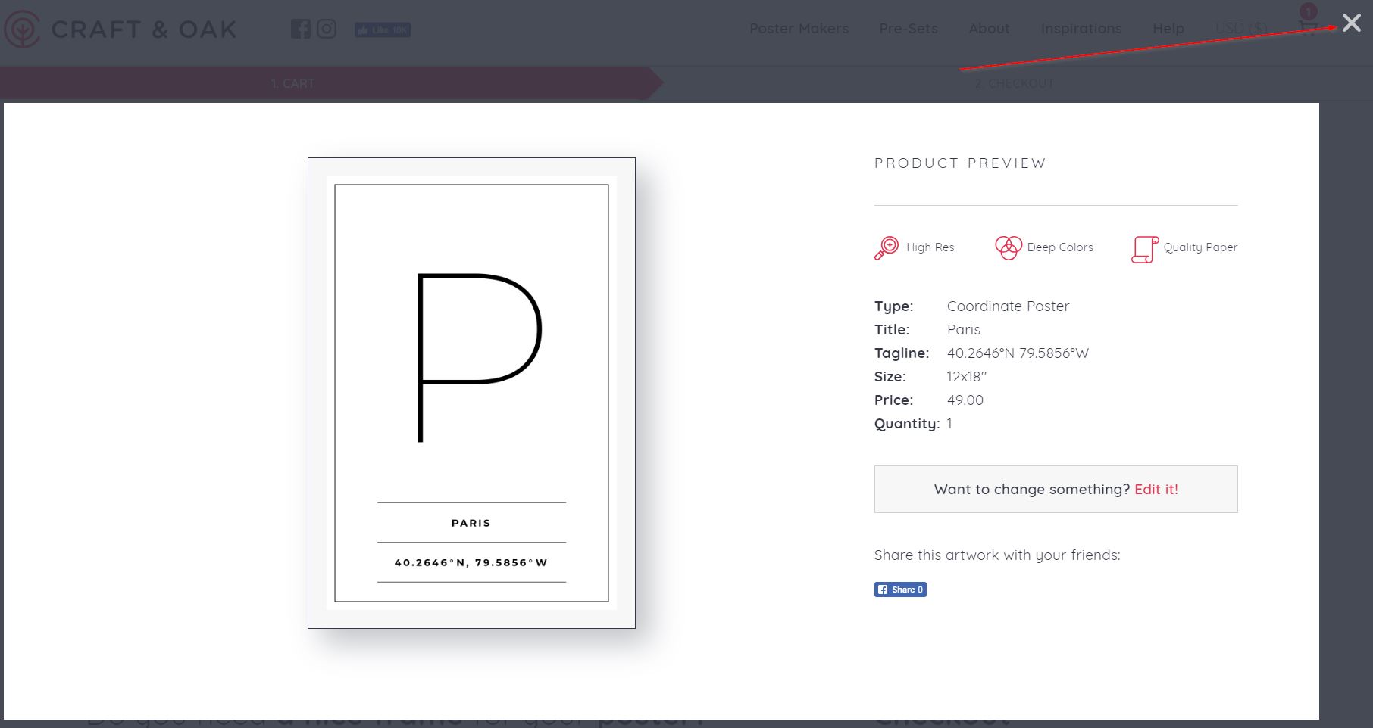Open the Inspirations menu item
This screenshot has height=728, width=1373.
[1081, 29]
